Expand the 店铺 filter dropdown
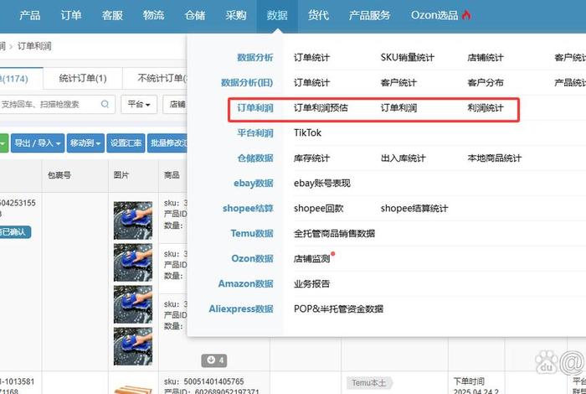586x394 pixels. (x=176, y=104)
